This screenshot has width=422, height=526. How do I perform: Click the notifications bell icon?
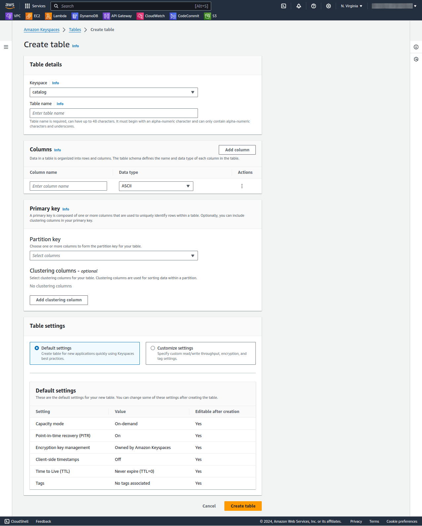299,6
